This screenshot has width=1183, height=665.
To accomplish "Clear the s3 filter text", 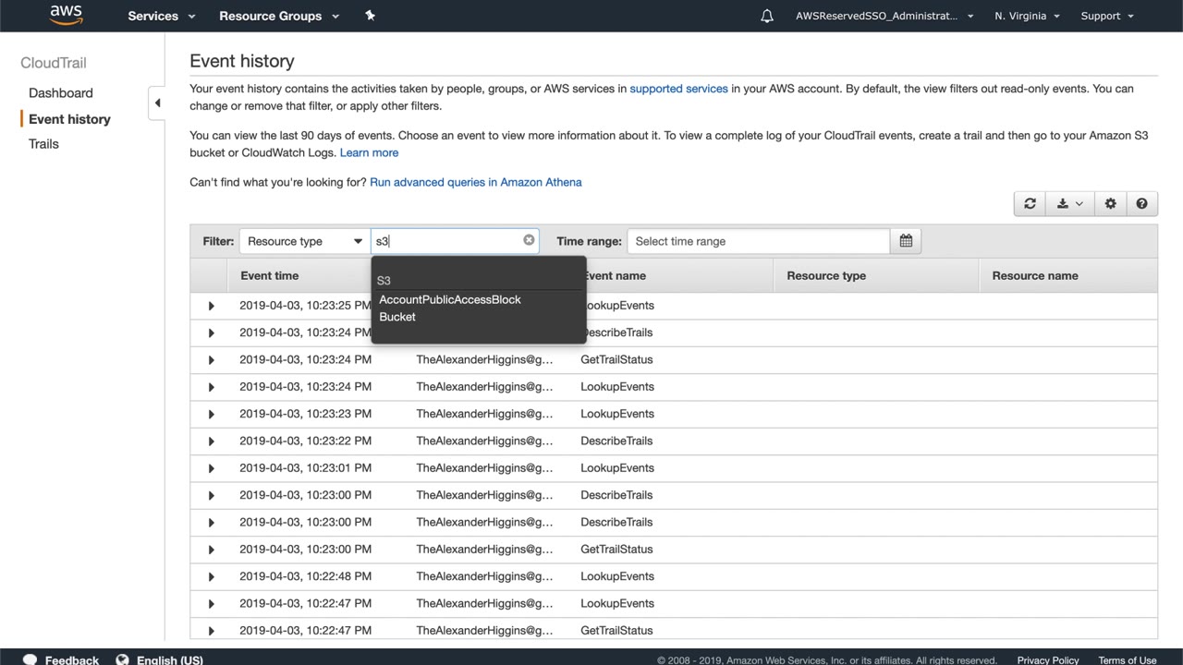I will tap(529, 240).
